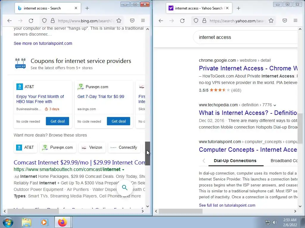This screenshot has height=228, width=305.
Task: Open Firefox hamburger menu in Bing window
Action: point(143,20)
